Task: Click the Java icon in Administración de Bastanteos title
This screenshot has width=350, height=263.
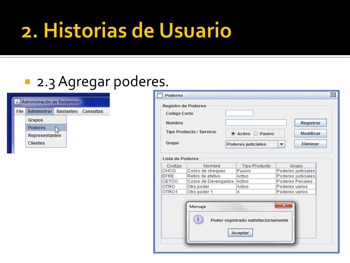Action: pos(17,102)
